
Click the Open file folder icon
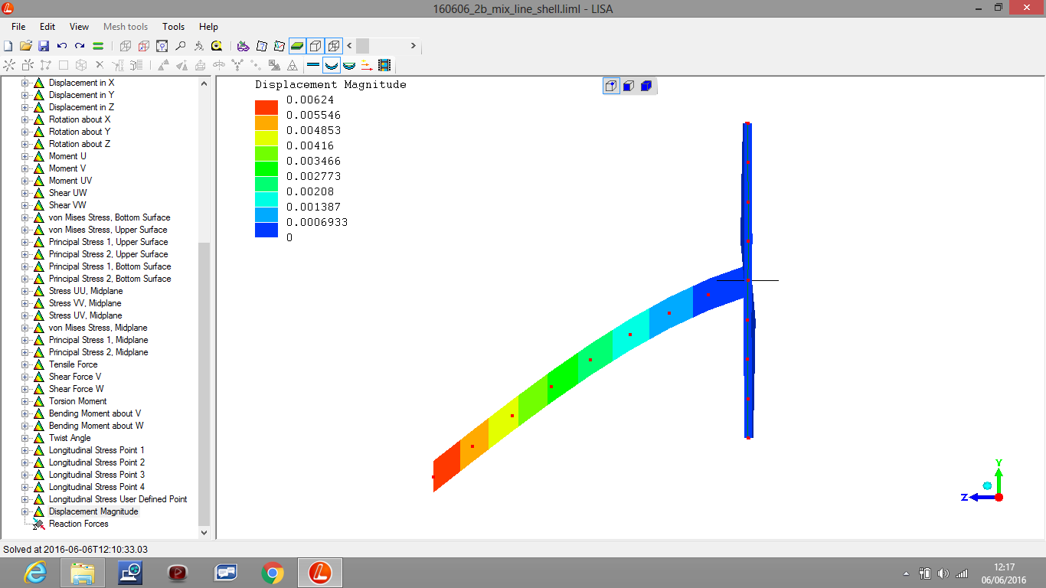coord(25,46)
